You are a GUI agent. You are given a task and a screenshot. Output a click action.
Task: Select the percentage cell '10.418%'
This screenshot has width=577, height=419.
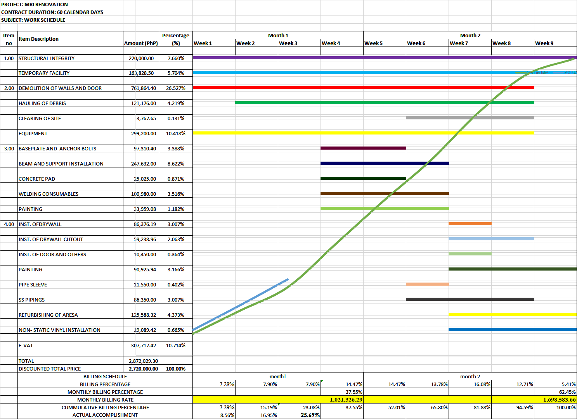[x=176, y=133]
